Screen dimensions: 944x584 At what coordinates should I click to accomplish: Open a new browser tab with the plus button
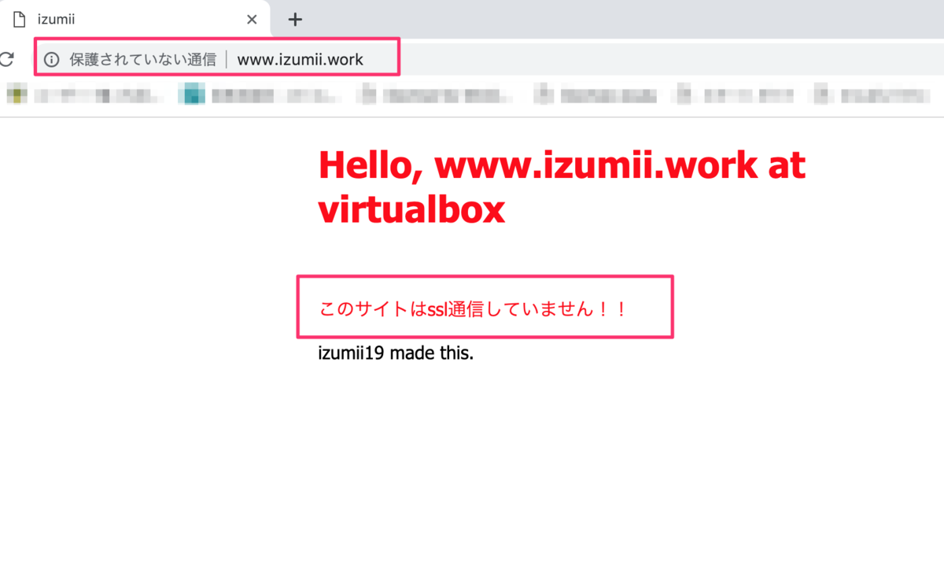coord(294,19)
